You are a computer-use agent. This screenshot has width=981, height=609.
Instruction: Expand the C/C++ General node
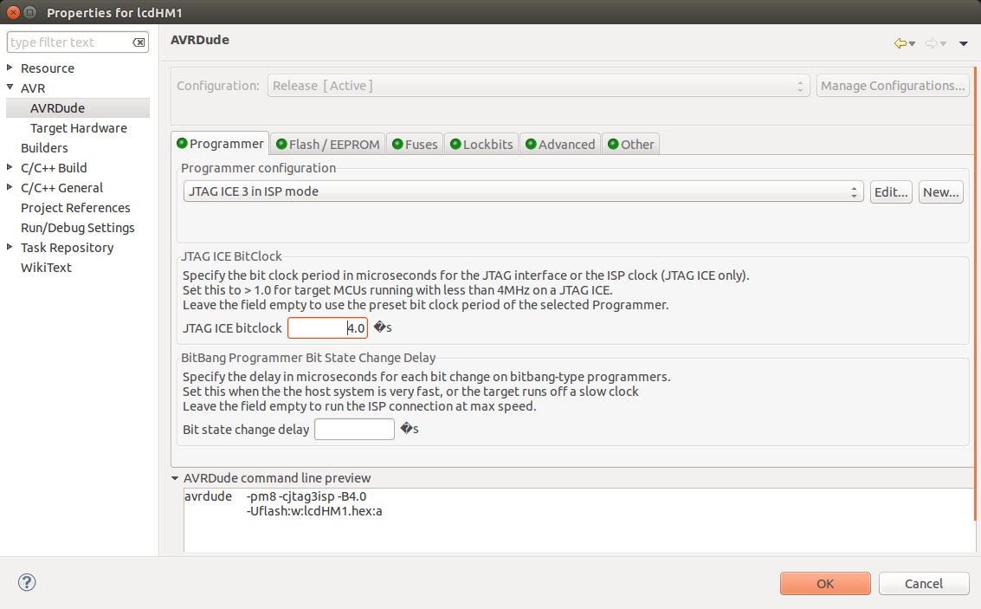click(10, 187)
